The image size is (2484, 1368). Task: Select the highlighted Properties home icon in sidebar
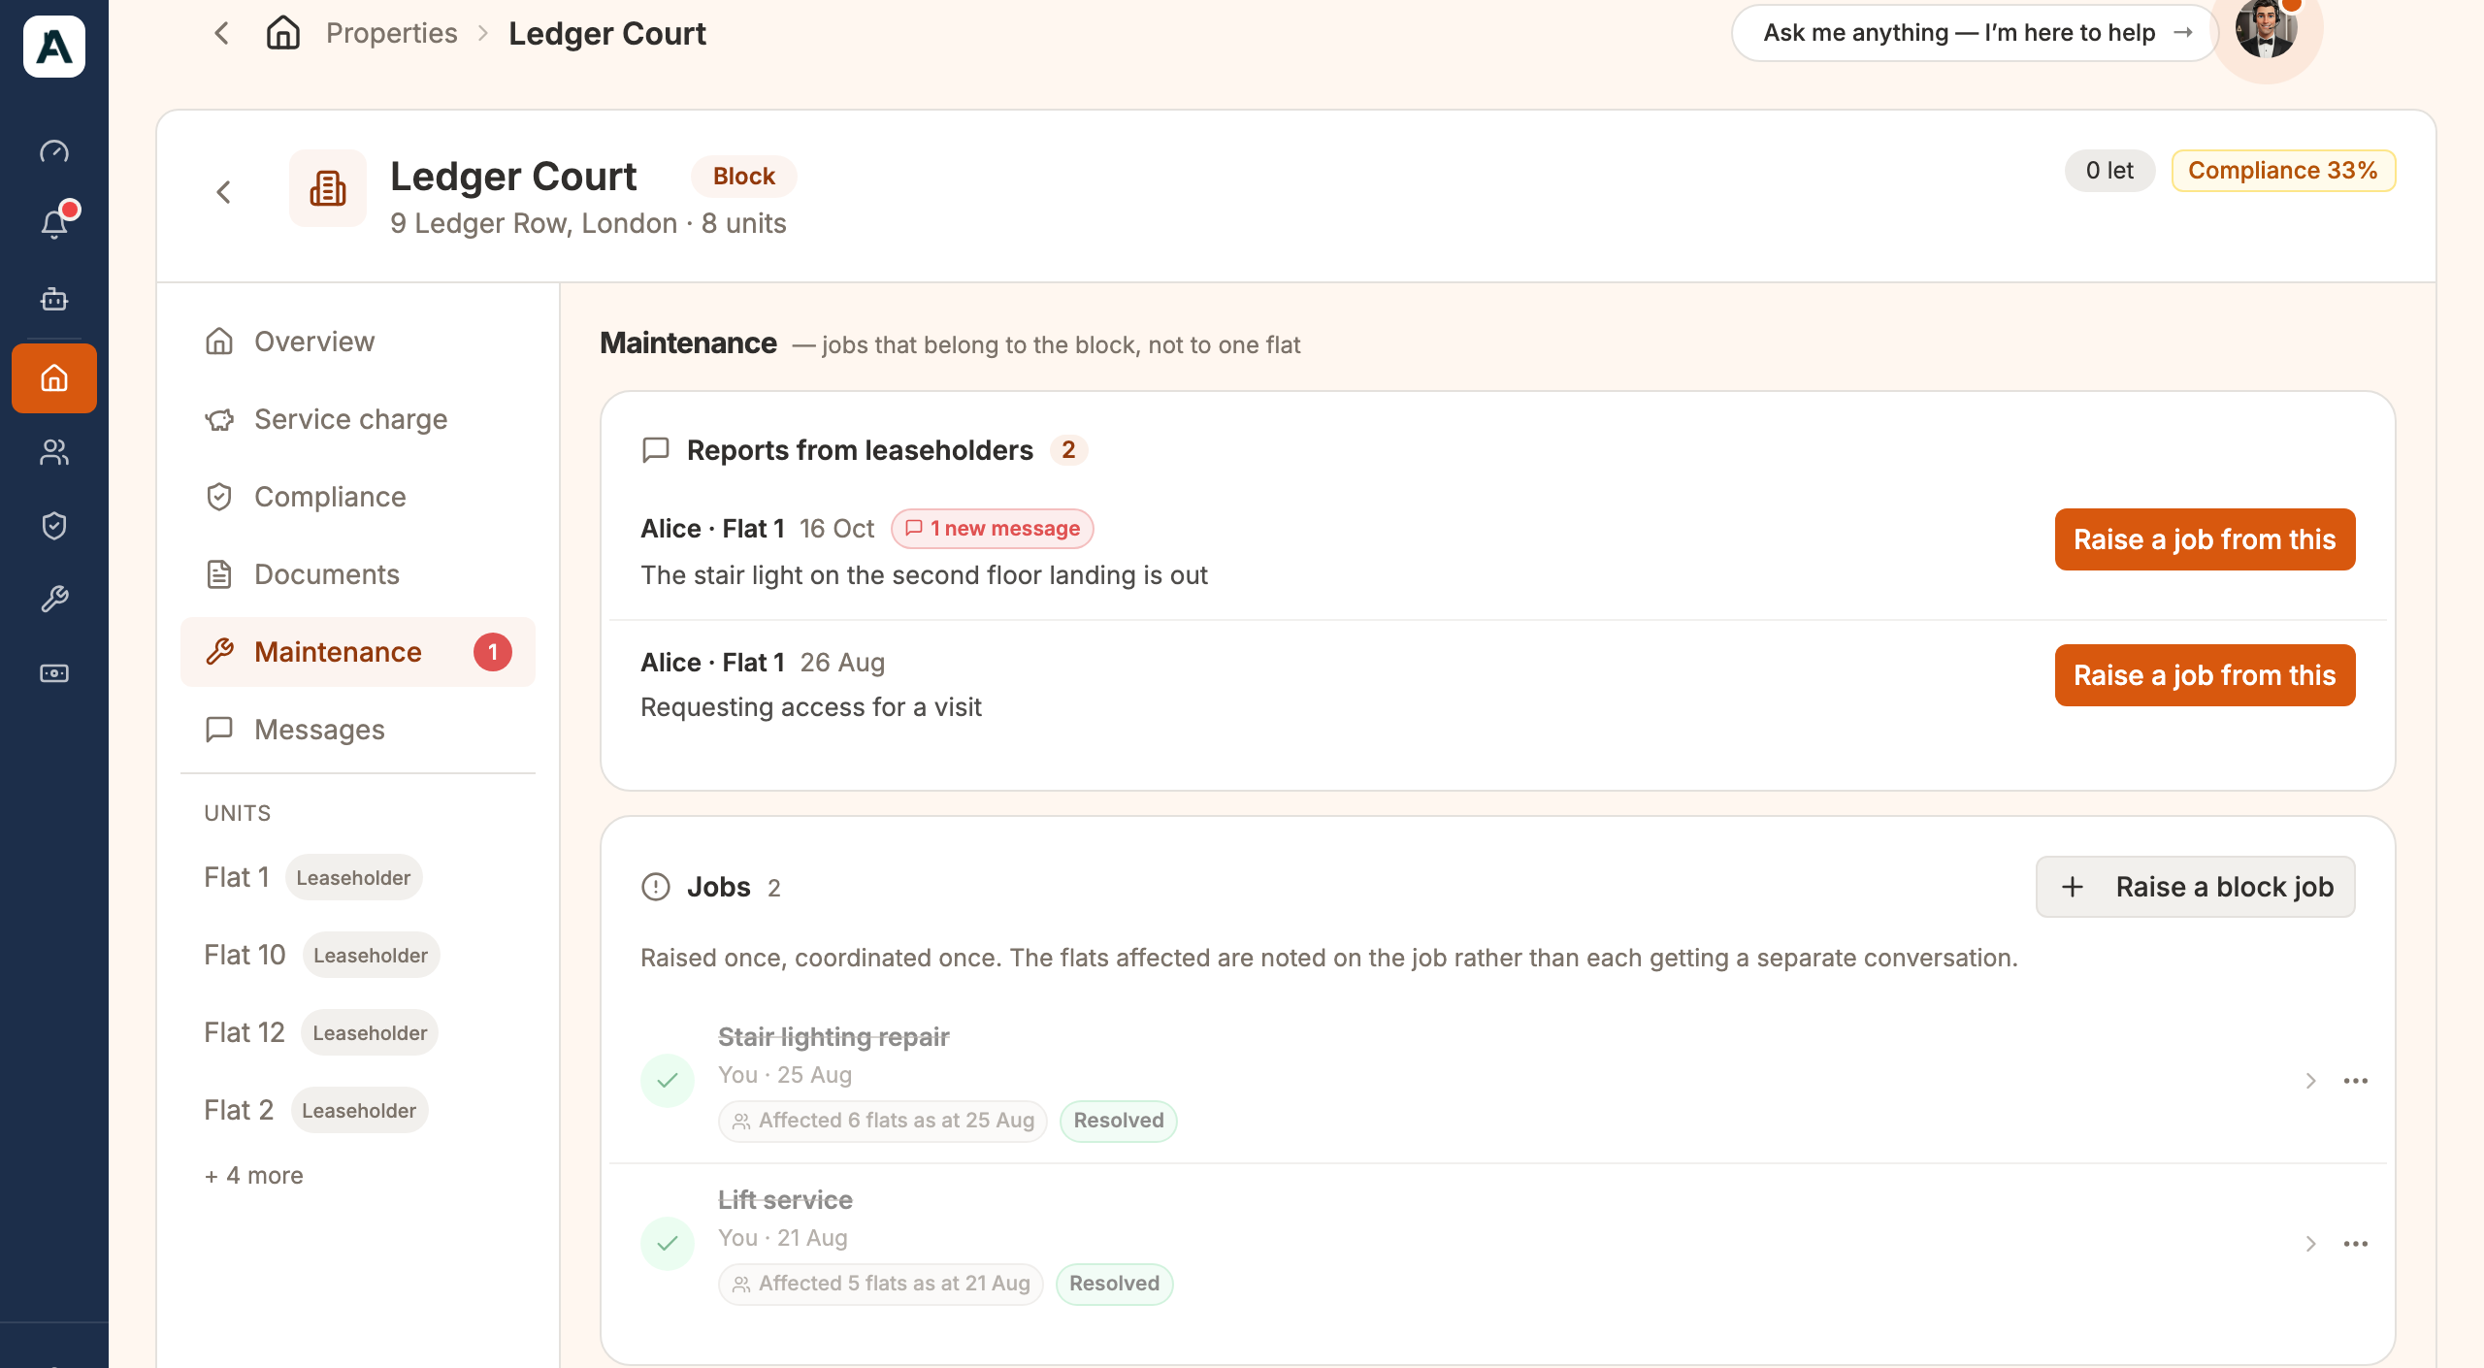(x=54, y=378)
